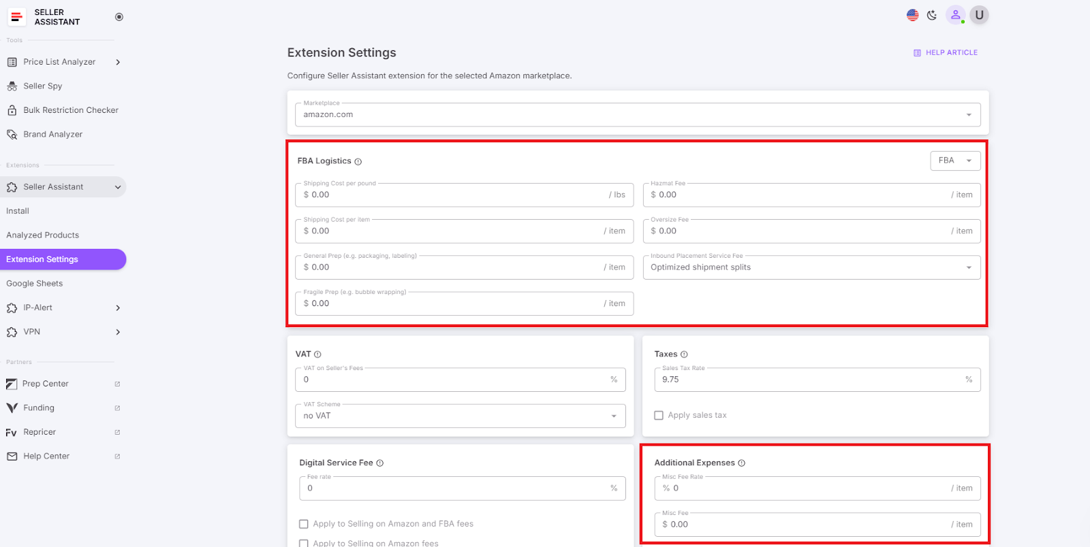Open Brand Analyzer link
This screenshot has width=1090, height=547.
pos(53,135)
